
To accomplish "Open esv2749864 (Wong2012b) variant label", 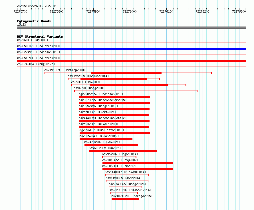I will click(36, 64).
